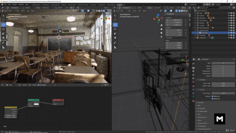Open the Scene properties tab
This screenshot has height=133, width=236.
[x=193, y=78]
